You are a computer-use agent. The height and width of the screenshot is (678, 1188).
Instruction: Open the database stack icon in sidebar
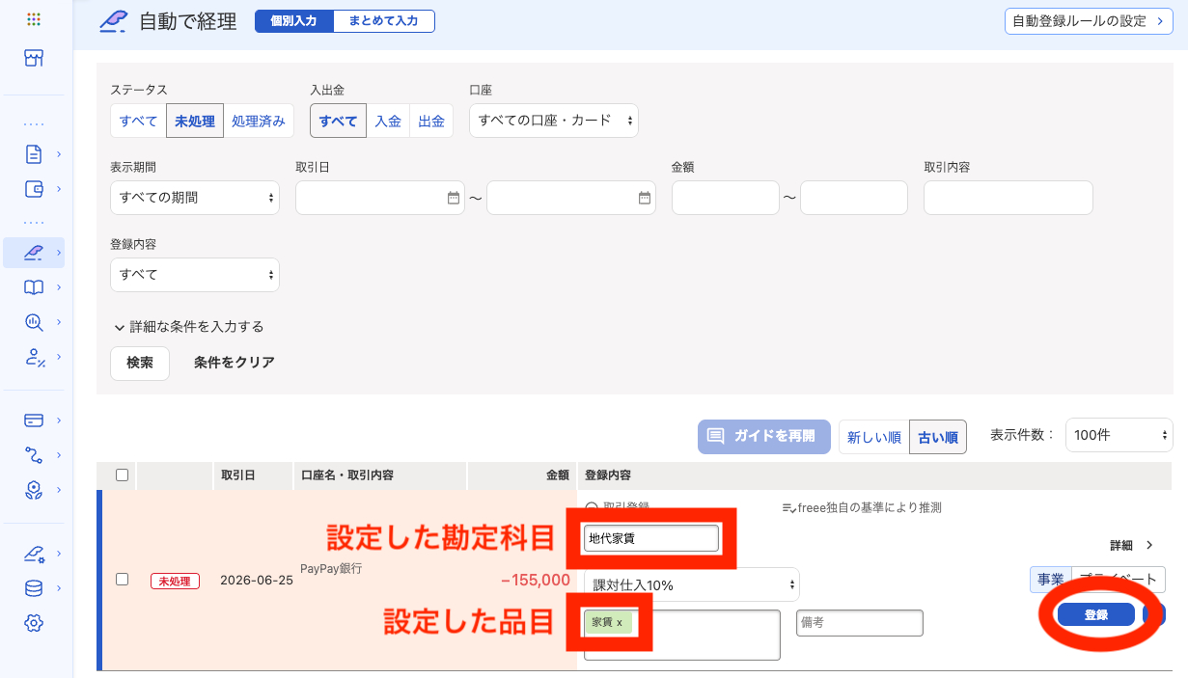coord(34,588)
